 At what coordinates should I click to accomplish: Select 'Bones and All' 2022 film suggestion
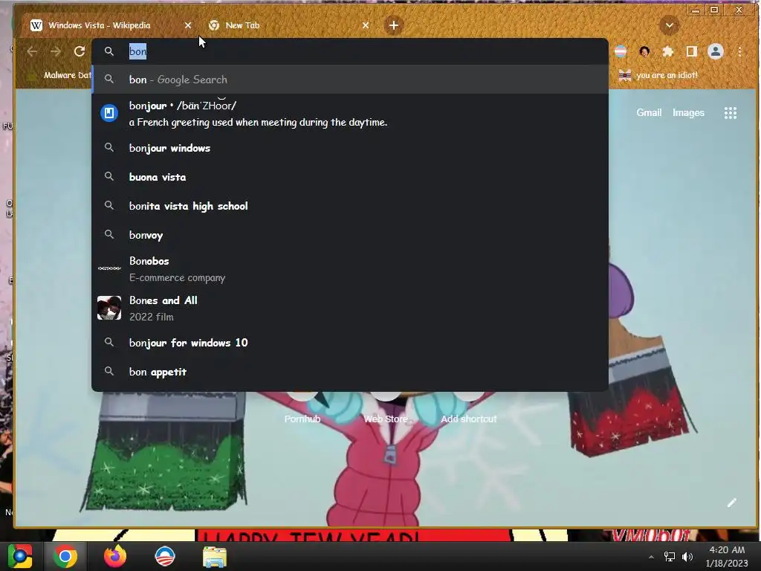(x=349, y=308)
